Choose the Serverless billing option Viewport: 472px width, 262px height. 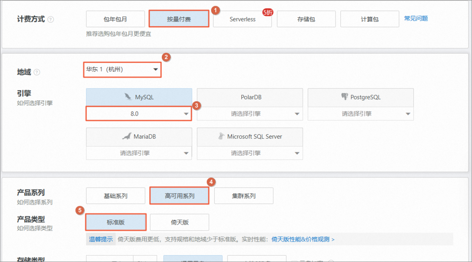tap(242, 19)
